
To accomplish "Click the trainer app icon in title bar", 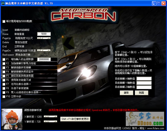I will 3,3.
